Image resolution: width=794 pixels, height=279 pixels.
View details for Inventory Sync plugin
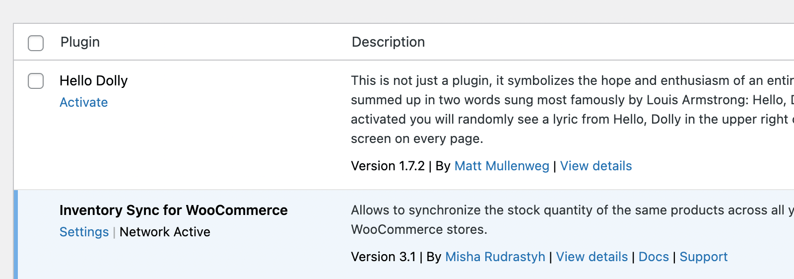(x=592, y=257)
